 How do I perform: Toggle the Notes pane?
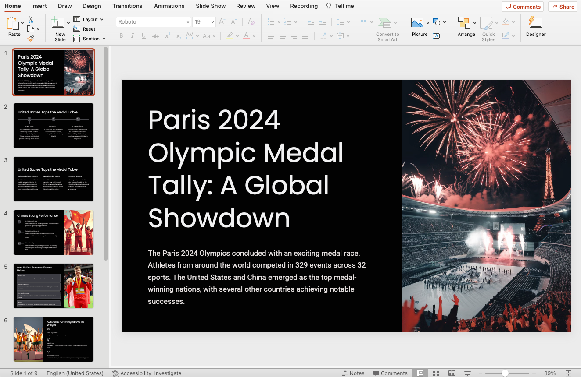click(x=353, y=373)
